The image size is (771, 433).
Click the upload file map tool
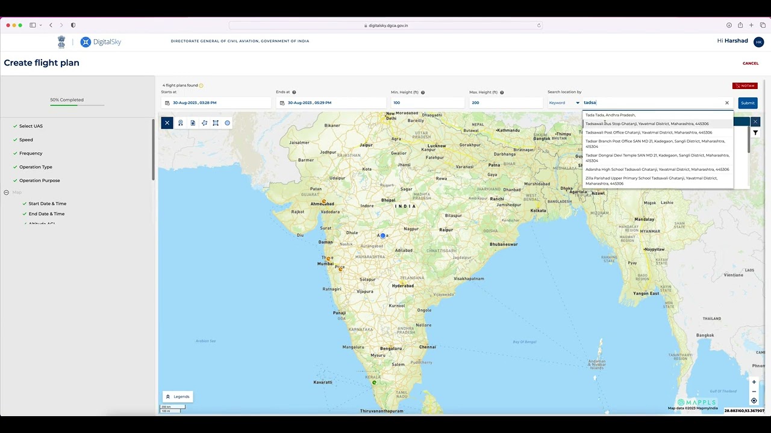(x=193, y=123)
